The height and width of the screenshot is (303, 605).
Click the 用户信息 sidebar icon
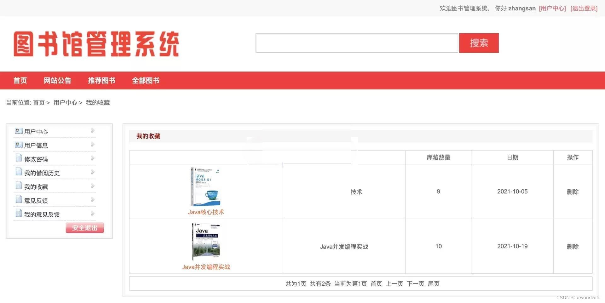click(19, 145)
